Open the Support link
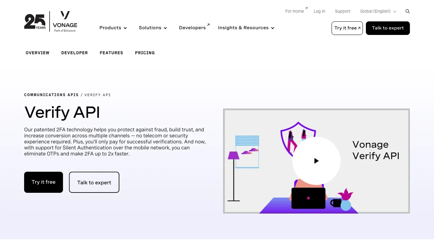 pos(343,11)
